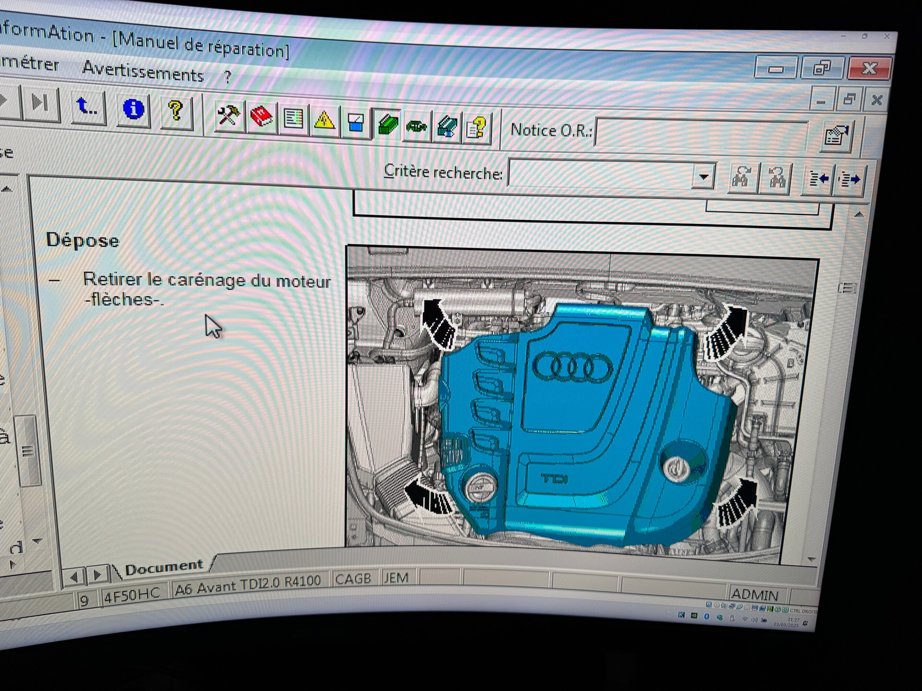Click the left panel vertical scrollbar thumb
Image resolution: width=922 pixels, height=691 pixels.
[x=28, y=451]
